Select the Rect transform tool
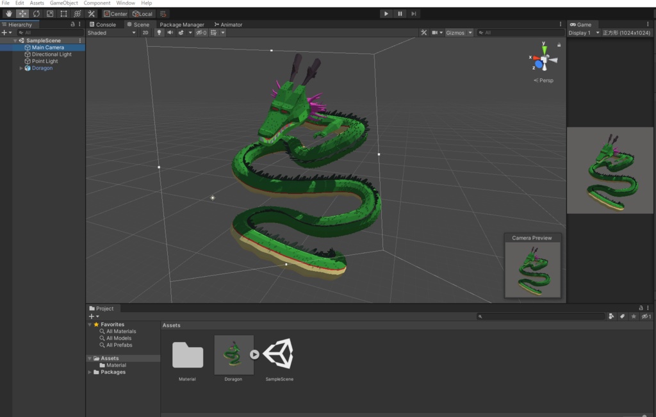 [63, 14]
